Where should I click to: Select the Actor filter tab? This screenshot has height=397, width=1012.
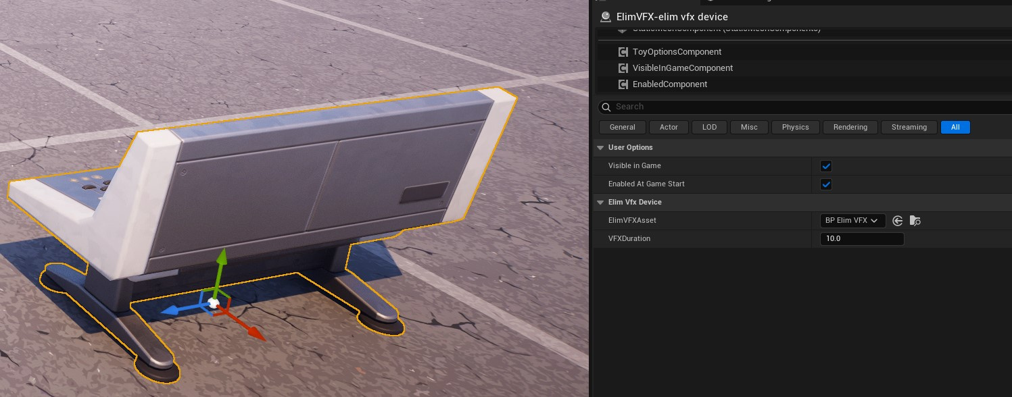(669, 127)
